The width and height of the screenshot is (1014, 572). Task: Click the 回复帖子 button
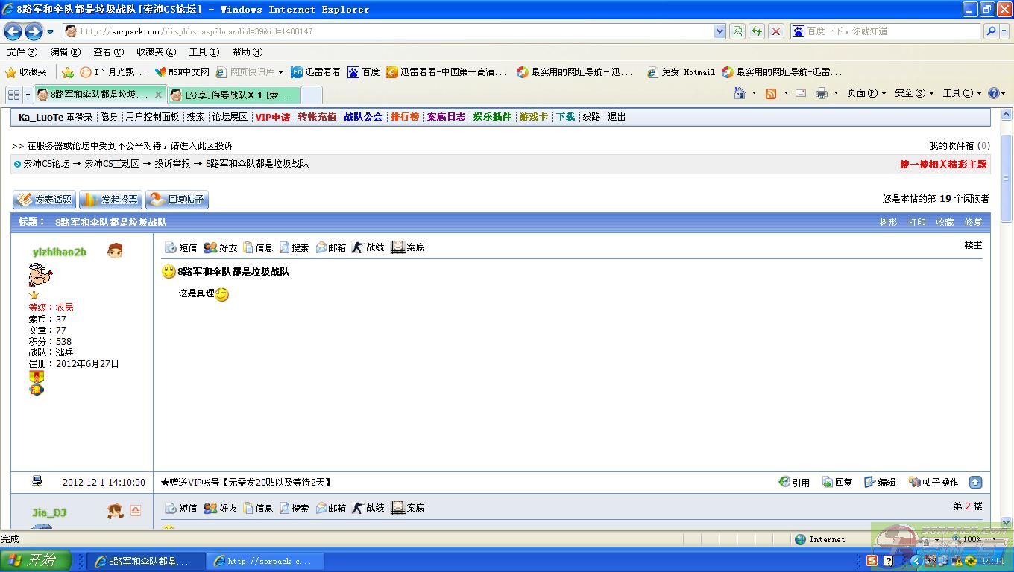tap(177, 200)
